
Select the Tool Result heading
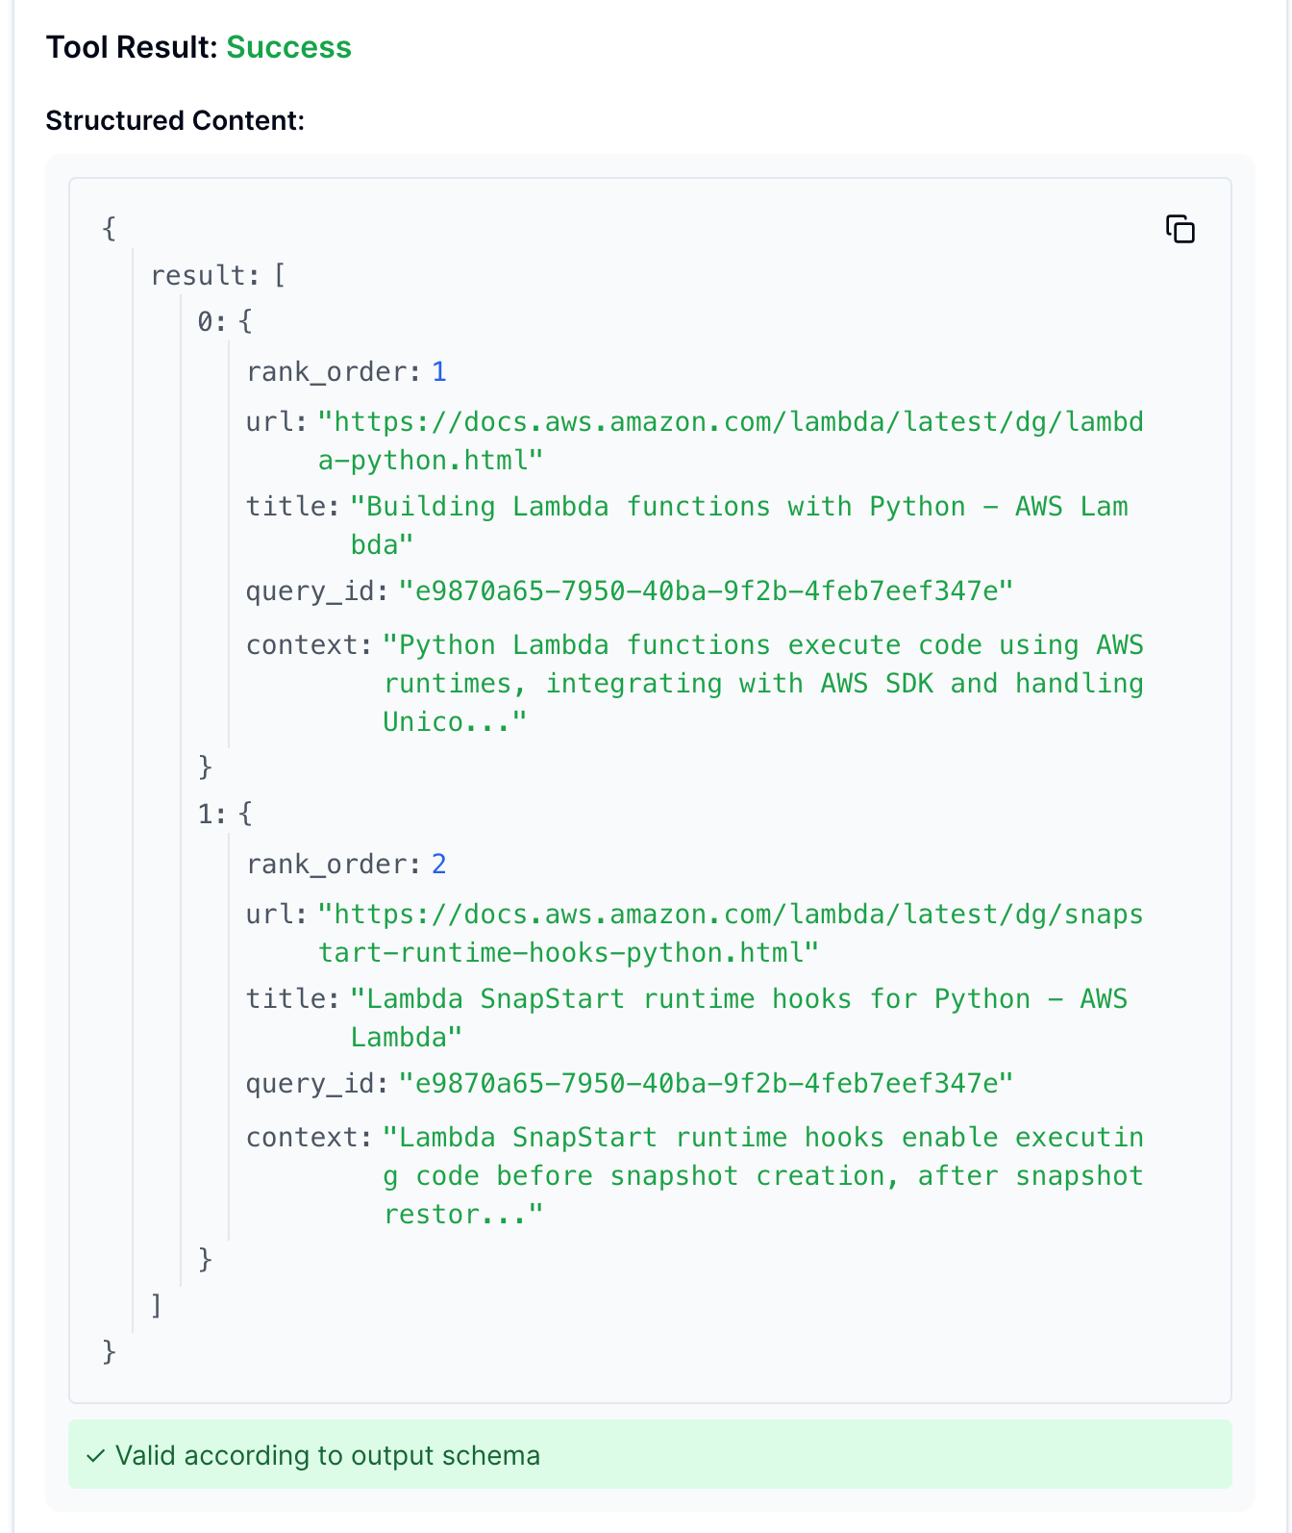click(130, 46)
